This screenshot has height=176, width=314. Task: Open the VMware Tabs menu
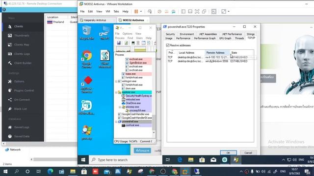point(116,12)
